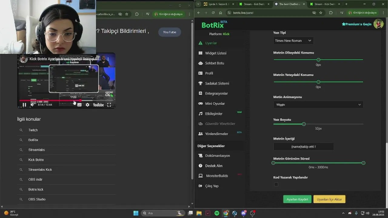The image size is (388, 218).
Task: Click the BotRix BETA logo
Action: [214, 25]
